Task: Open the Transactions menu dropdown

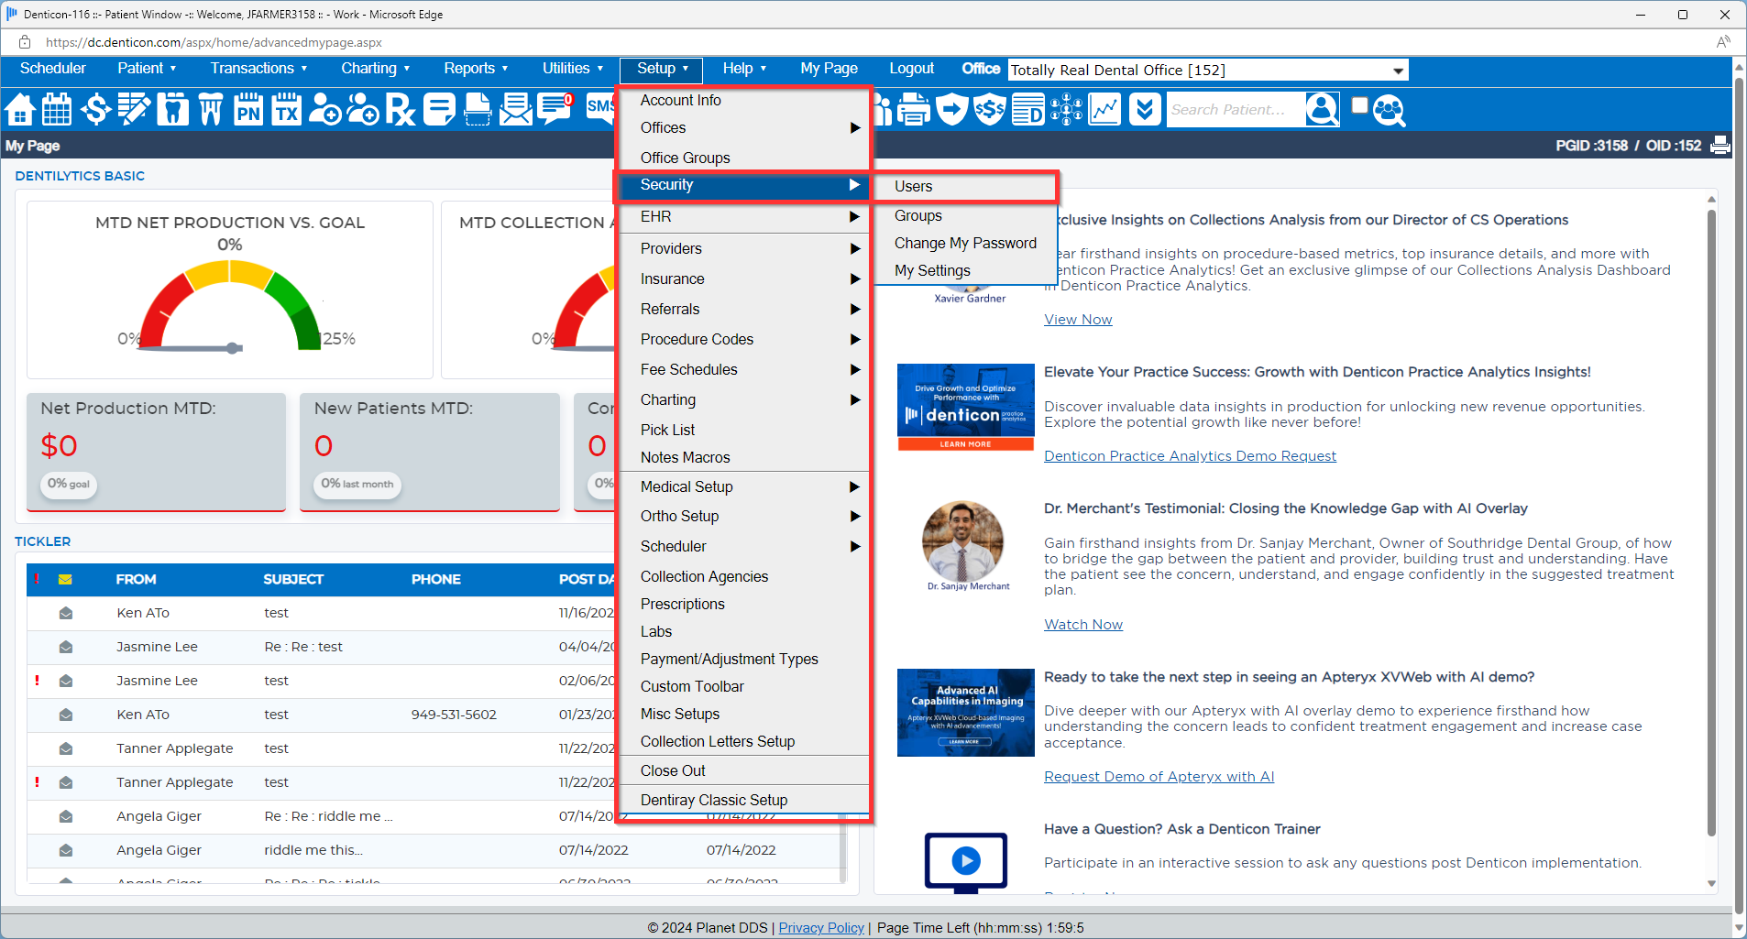Action: coord(258,69)
